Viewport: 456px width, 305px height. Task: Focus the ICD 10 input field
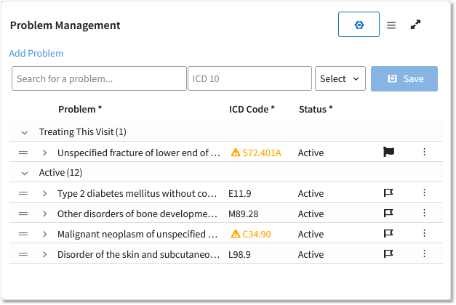(249, 78)
